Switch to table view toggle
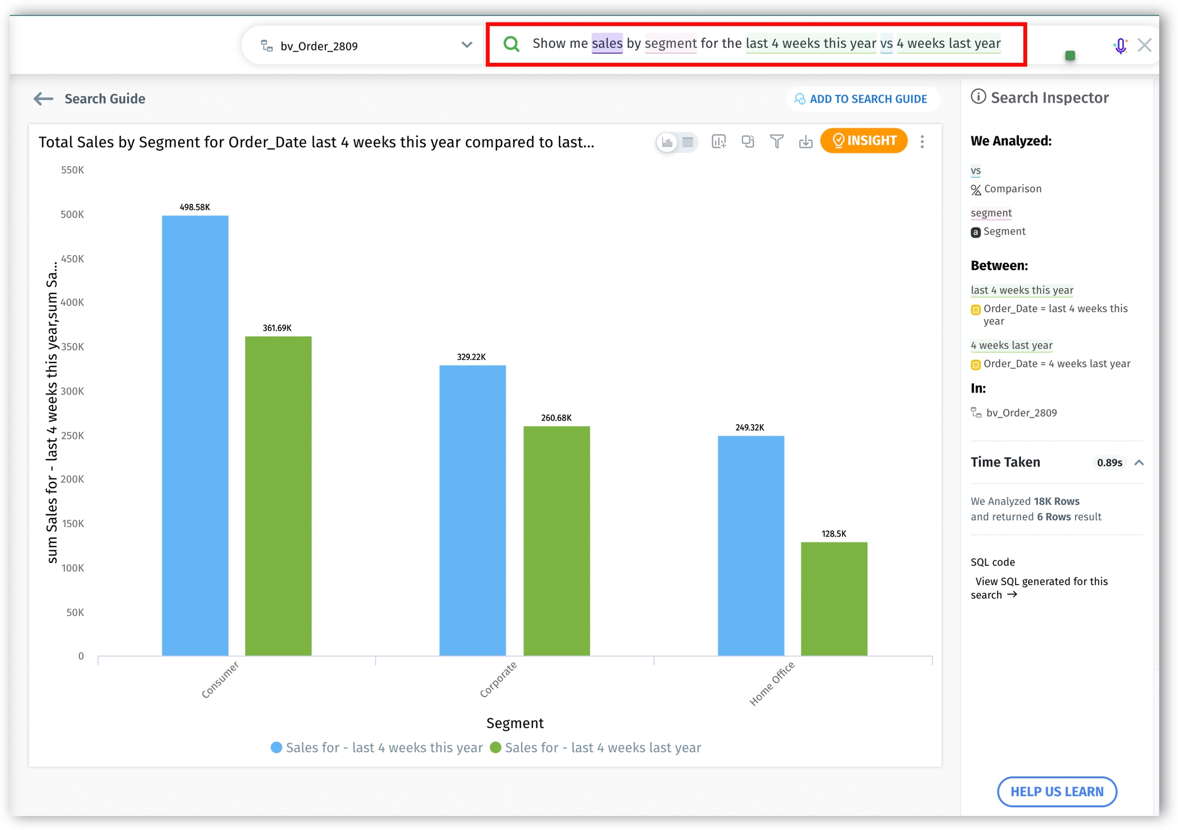Image resolution: width=1178 pixels, height=830 pixels. pyautogui.click(x=688, y=142)
